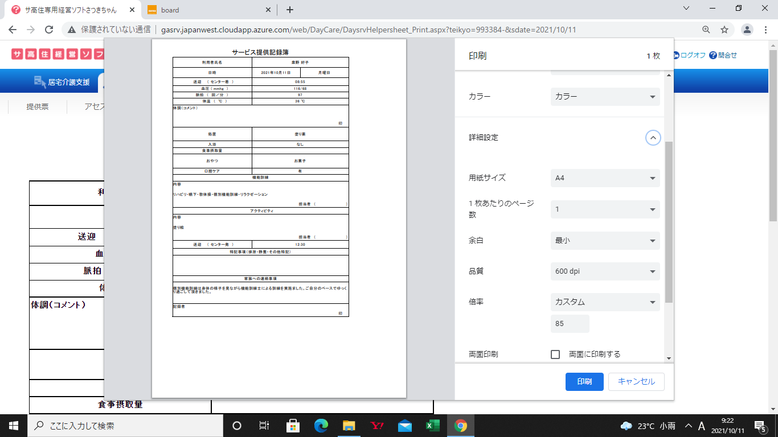The image size is (778, 437).
Task: Click the 印刷 button to print
Action: click(584, 382)
